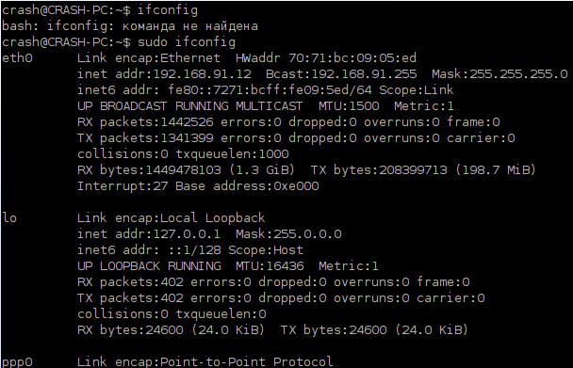Click loopback address 127.0.0.1
573x368 pixels.
(187, 234)
